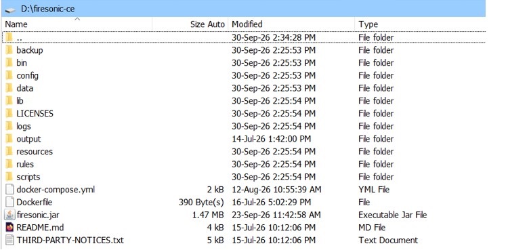Click the Executable Jar File type

tap(392, 214)
